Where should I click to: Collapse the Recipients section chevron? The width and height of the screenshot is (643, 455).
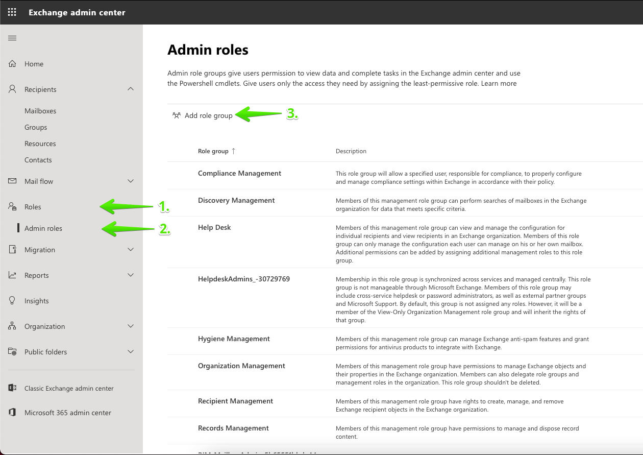click(131, 89)
